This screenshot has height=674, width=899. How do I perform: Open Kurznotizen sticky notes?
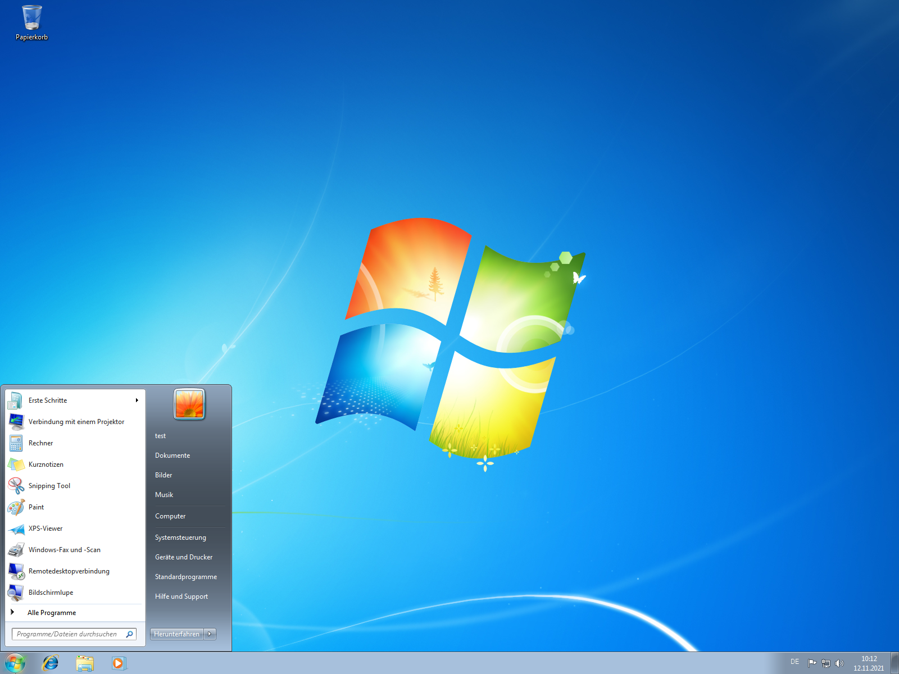(75, 464)
